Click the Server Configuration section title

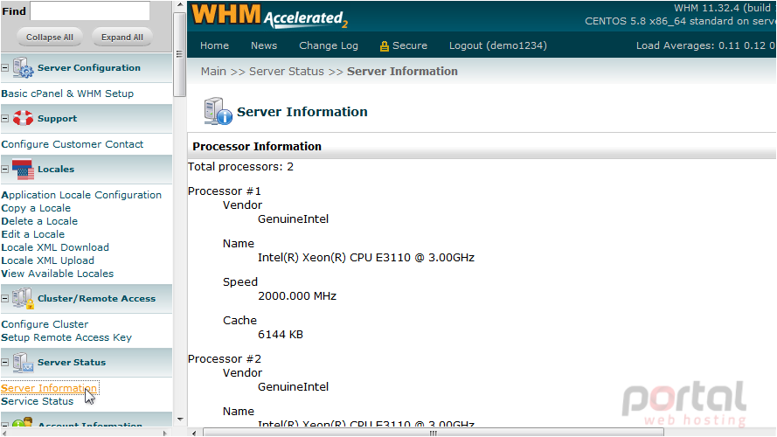tap(88, 68)
